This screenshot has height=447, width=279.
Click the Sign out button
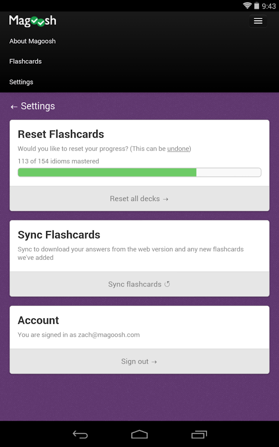139,362
